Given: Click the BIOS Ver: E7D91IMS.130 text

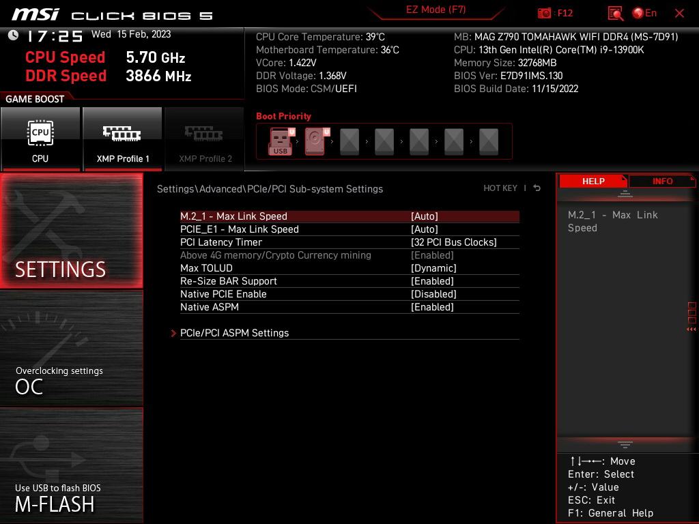Looking at the screenshot, I should 508,76.
